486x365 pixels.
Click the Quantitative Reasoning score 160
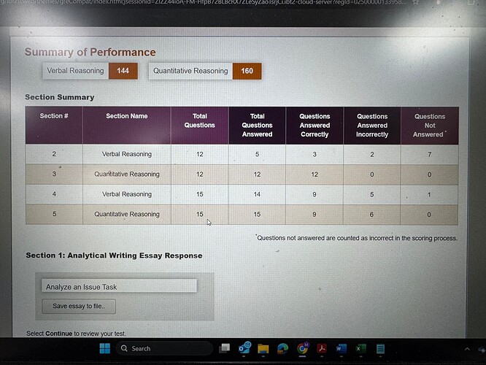point(247,71)
